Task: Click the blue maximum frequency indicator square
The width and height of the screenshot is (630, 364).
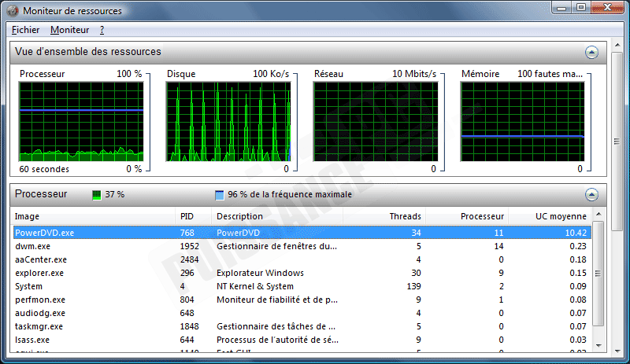Action: [220, 194]
